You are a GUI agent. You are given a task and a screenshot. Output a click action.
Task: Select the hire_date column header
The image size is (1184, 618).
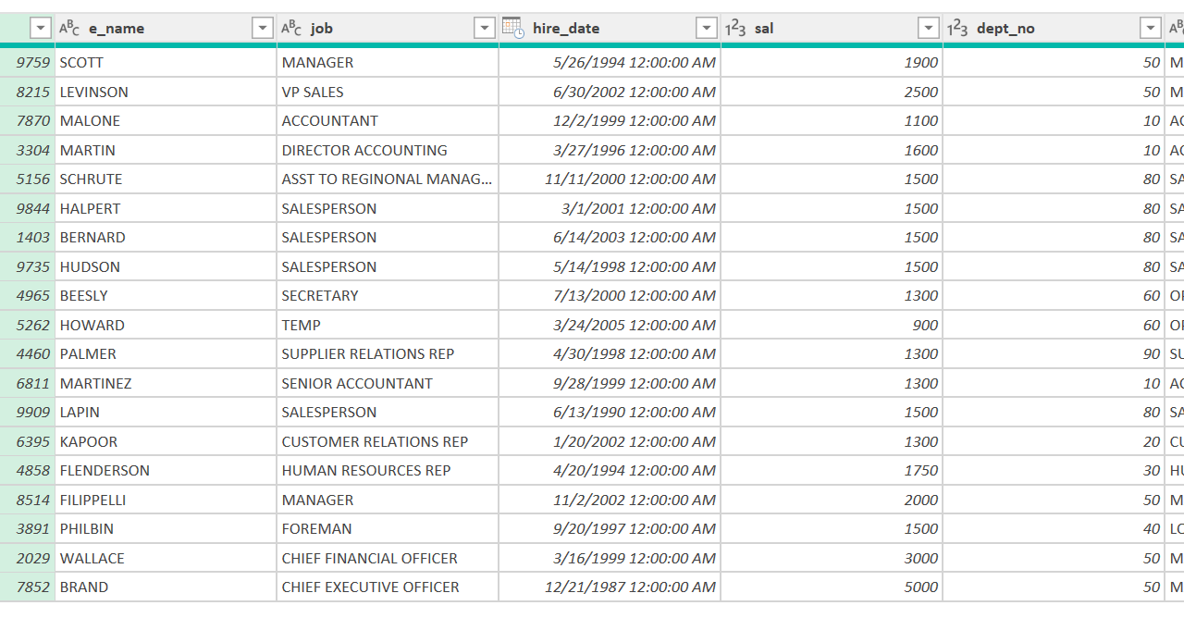610,29
